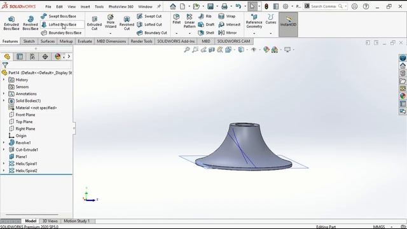The image size is (407, 229).
Task: Open the ConfigurationManager tab
Action: [32, 57]
